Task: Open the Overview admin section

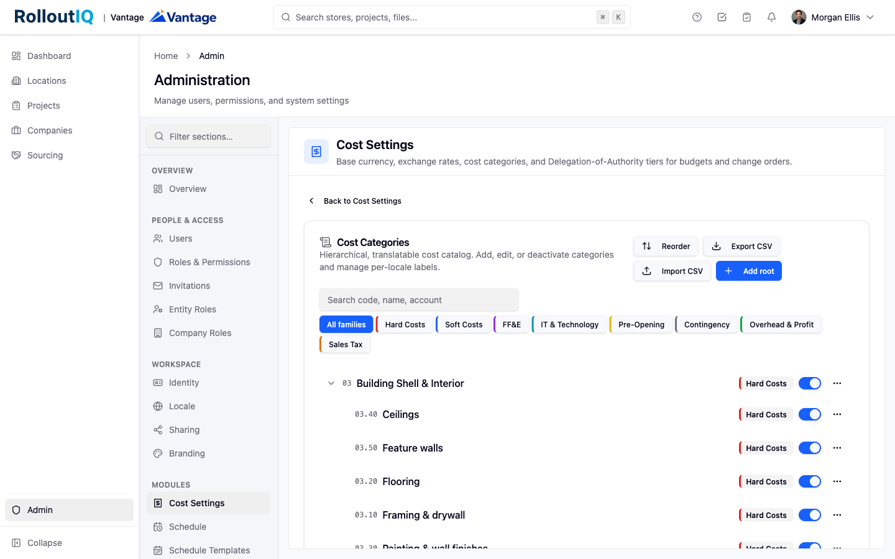Action: pyautogui.click(x=209, y=189)
